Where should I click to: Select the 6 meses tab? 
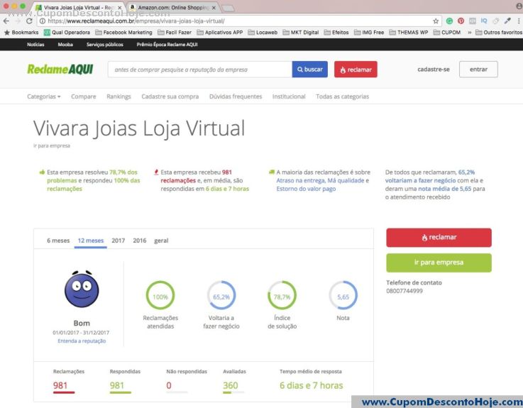[x=58, y=241]
